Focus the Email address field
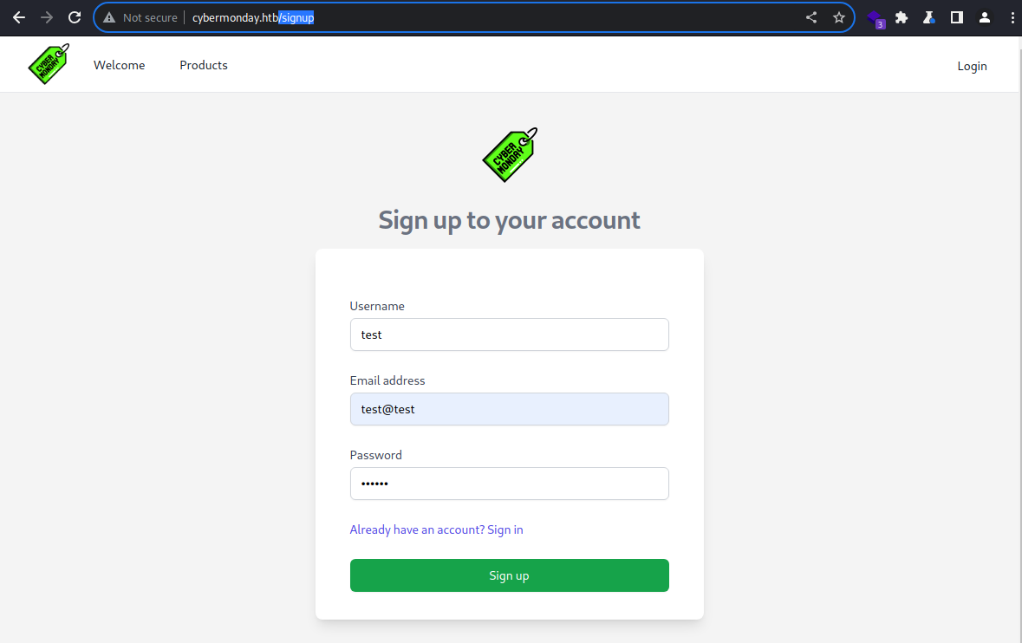 pyautogui.click(x=509, y=409)
